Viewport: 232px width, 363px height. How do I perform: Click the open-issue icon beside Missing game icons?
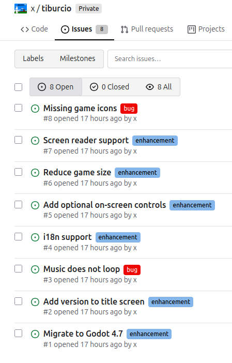pyautogui.click(x=35, y=109)
